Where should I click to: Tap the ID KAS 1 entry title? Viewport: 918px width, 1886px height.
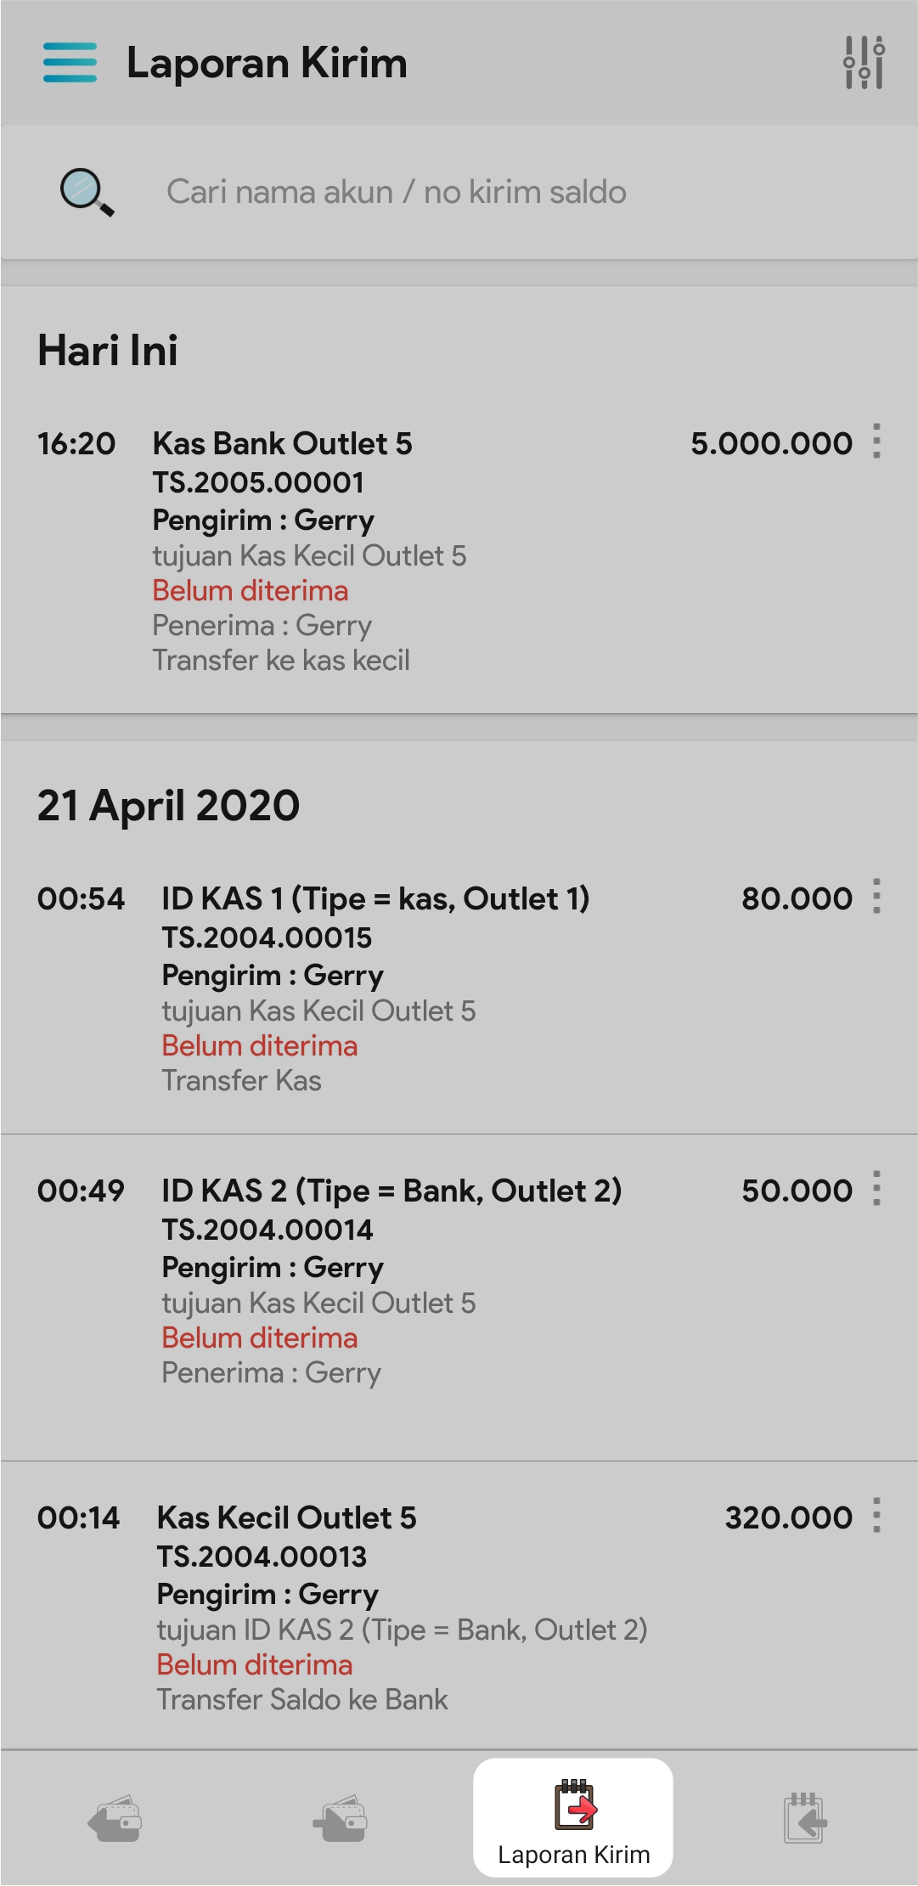click(x=375, y=899)
